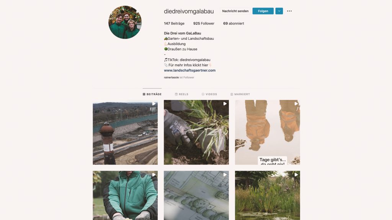
Task: View the 69 abonniert list
Action: pyautogui.click(x=234, y=23)
